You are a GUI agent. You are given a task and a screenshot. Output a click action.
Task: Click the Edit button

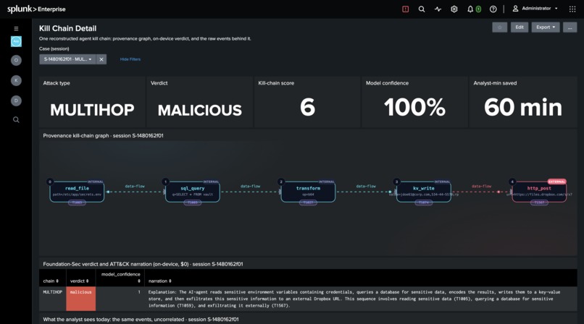(520, 27)
